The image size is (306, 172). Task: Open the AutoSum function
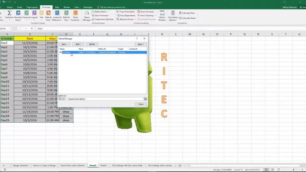click(x=9, y=16)
